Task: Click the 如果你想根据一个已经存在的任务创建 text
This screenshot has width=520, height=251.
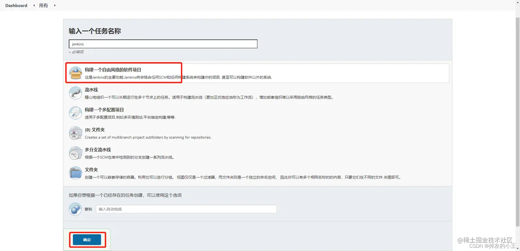Action: pos(125,195)
